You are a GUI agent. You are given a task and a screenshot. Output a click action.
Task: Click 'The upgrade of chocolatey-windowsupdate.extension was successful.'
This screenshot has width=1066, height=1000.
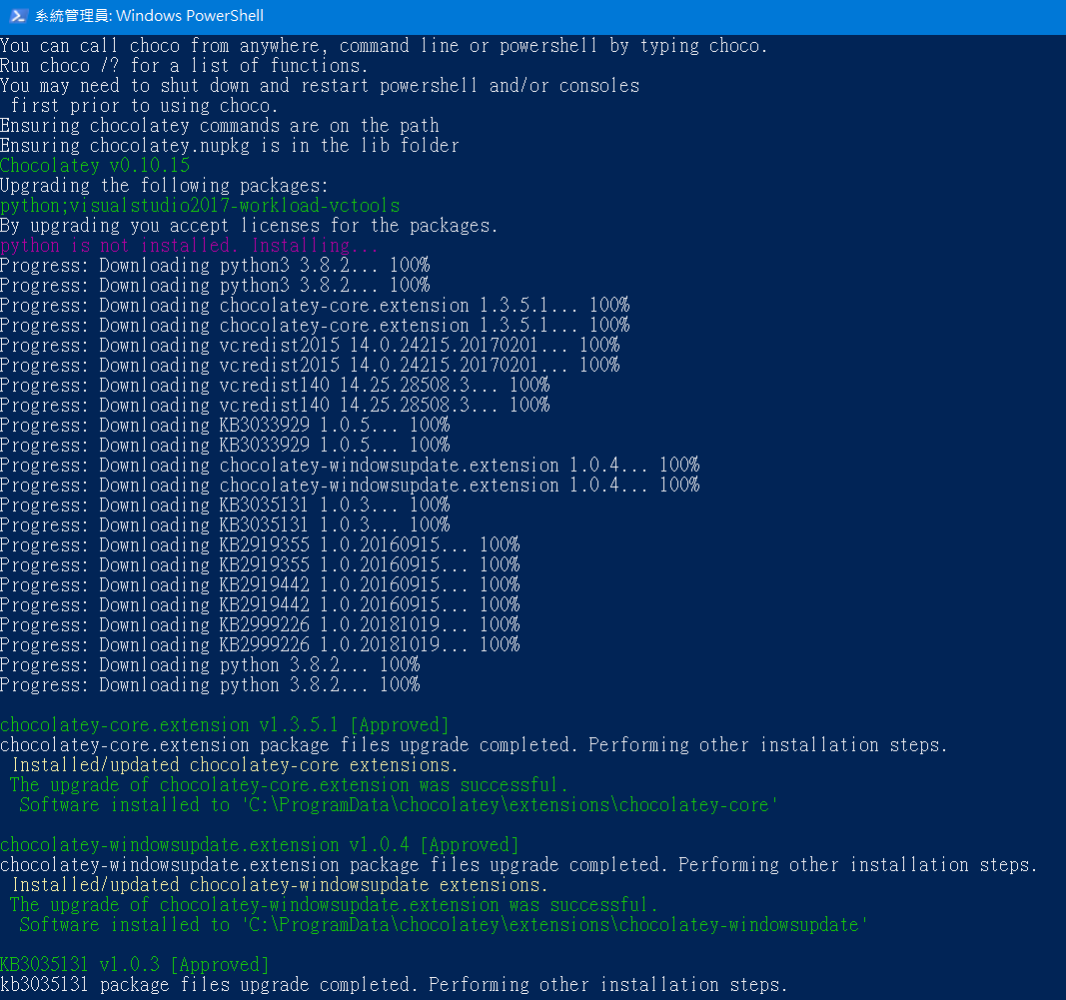[x=334, y=905]
